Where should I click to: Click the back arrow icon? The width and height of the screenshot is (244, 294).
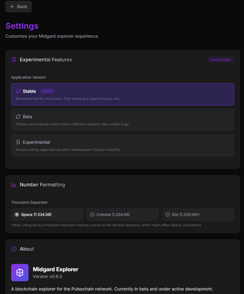[12, 7]
